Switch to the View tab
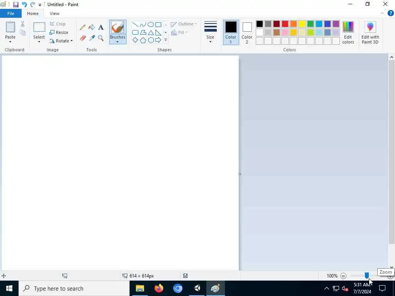395x296 pixels. [54, 13]
